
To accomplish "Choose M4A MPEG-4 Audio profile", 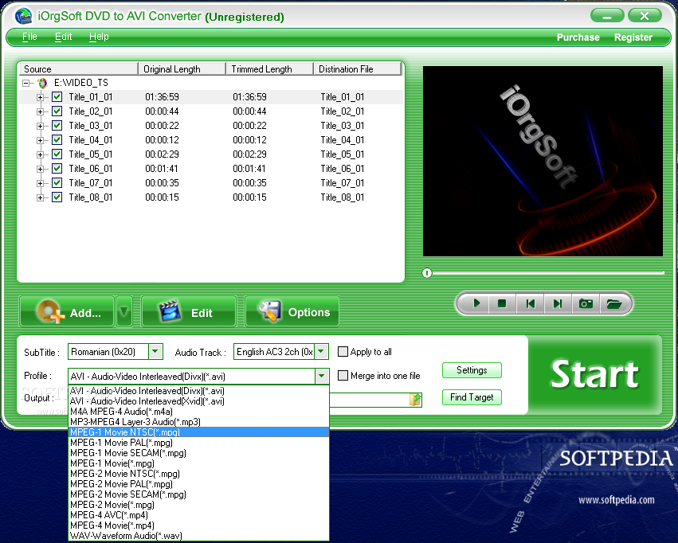I will 199,412.
